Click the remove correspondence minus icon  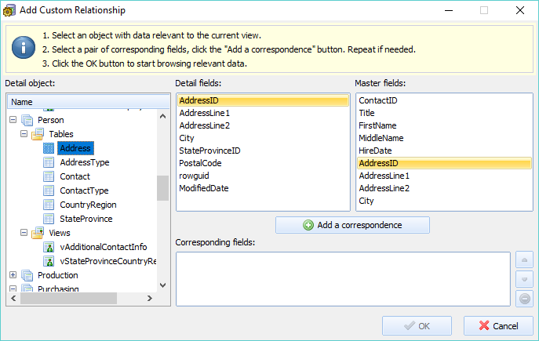[524, 299]
